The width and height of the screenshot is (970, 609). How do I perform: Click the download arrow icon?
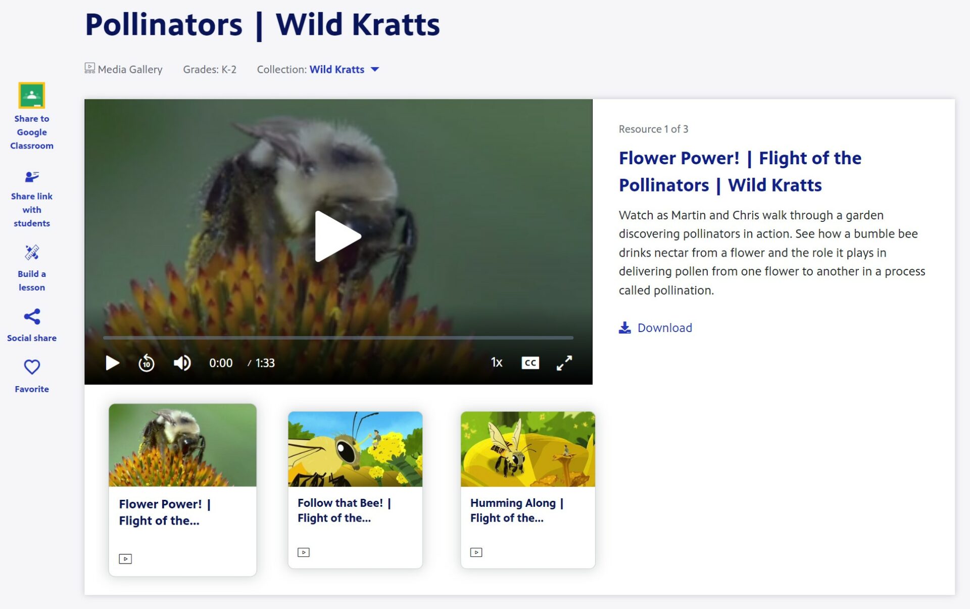click(625, 327)
